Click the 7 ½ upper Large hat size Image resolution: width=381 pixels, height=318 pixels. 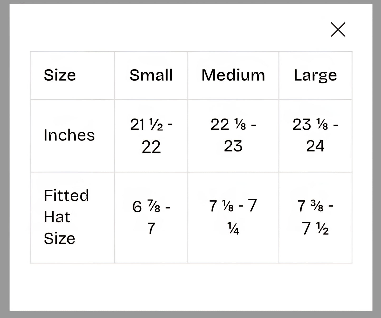click(x=315, y=228)
